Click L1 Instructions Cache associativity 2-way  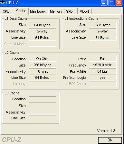(103, 31)
